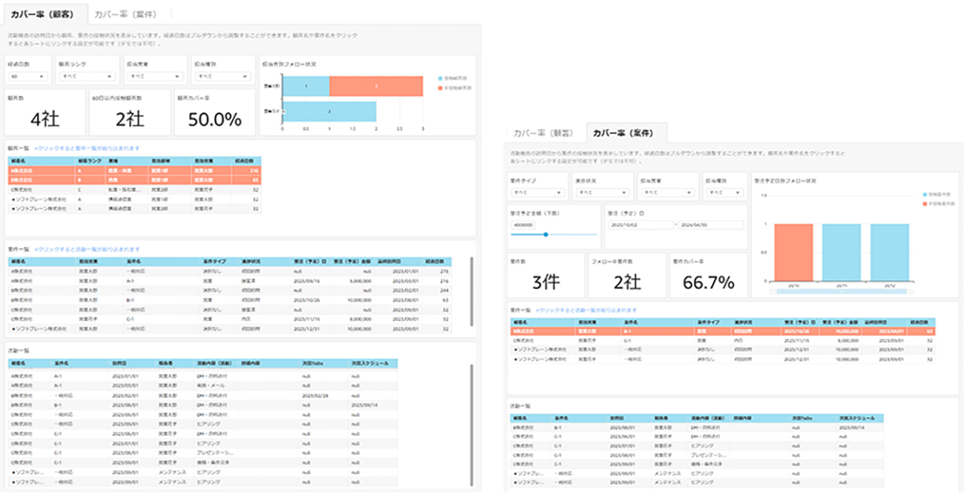Open the 進捗状況 filter dropdown
The width and height of the screenshot is (964, 492).
(601, 191)
